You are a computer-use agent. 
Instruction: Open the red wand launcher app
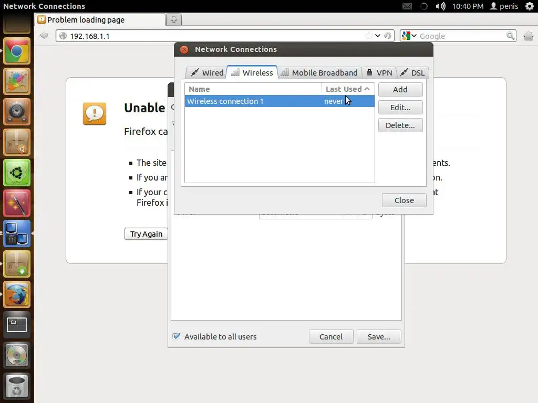pos(16,203)
